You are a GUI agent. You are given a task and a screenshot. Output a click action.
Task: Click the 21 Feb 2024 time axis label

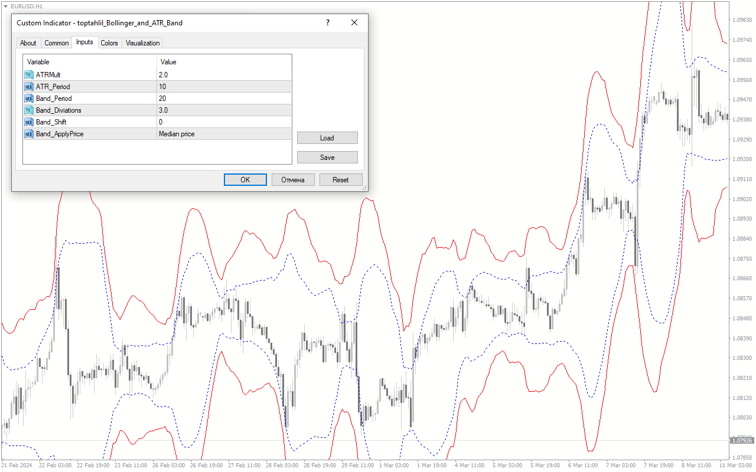point(15,466)
